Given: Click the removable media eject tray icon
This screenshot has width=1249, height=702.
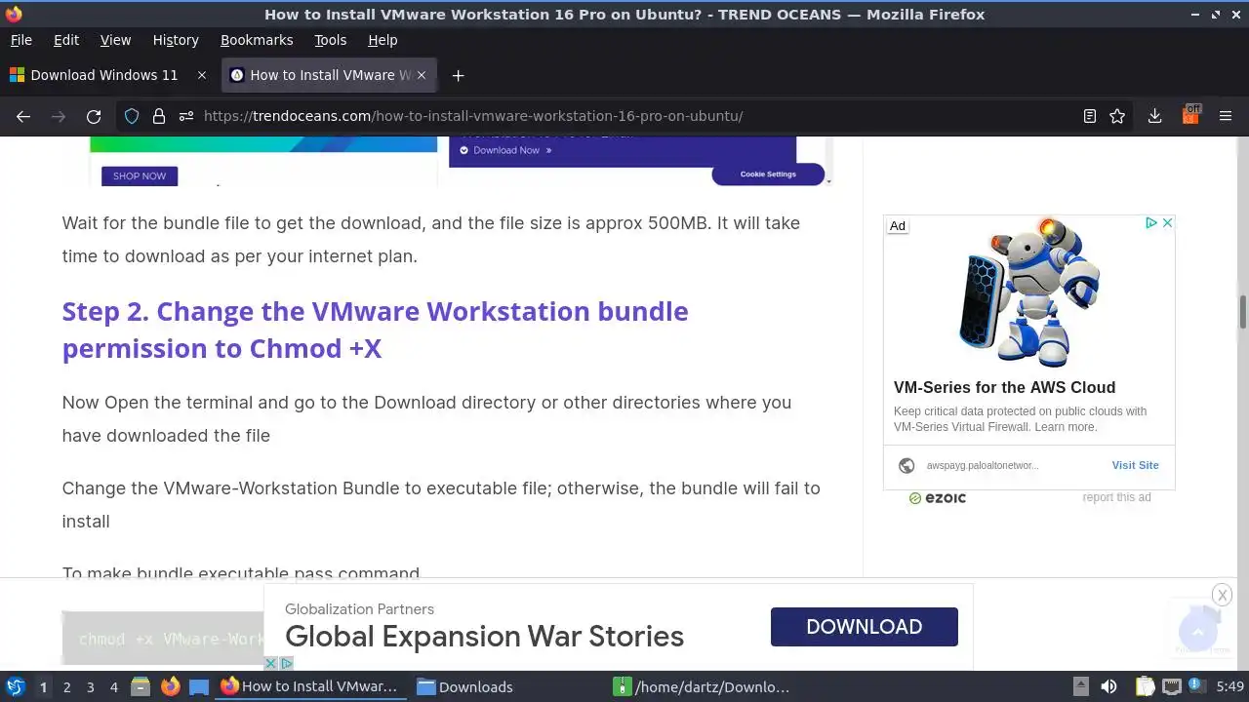Looking at the screenshot, I should [1080, 686].
